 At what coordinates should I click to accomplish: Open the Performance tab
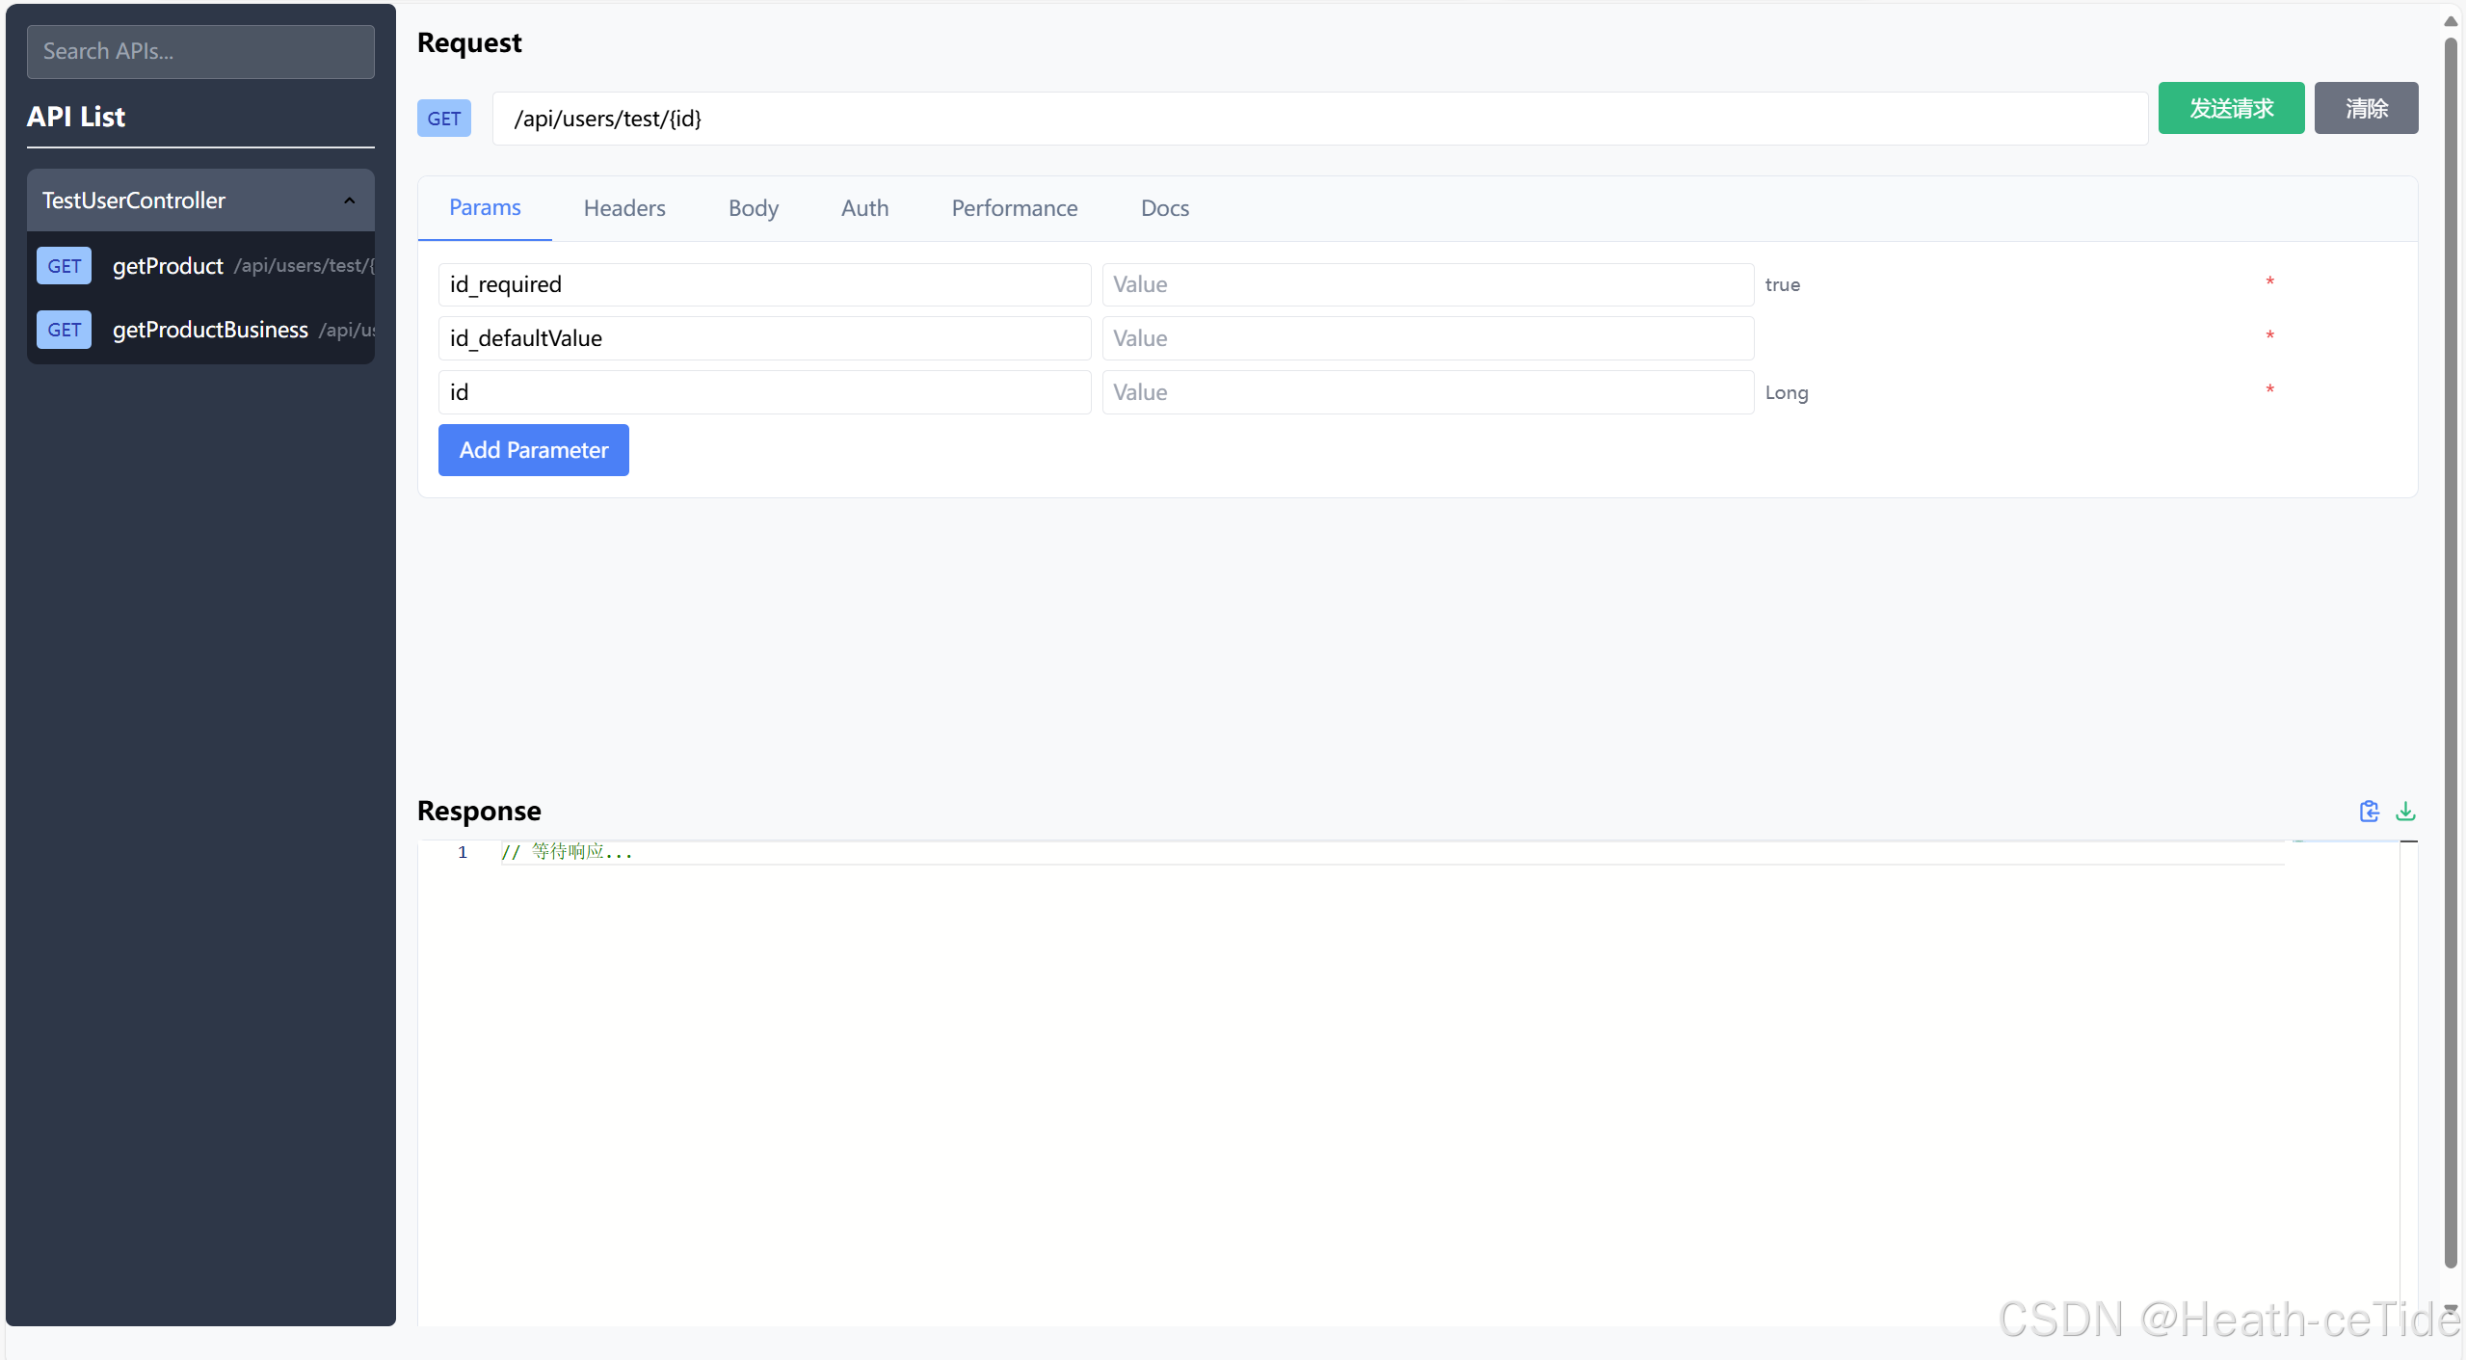click(1014, 208)
